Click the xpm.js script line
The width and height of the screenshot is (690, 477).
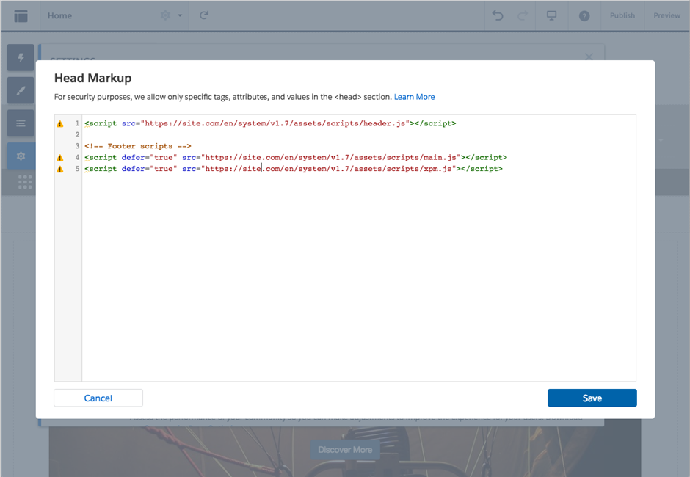pos(294,169)
